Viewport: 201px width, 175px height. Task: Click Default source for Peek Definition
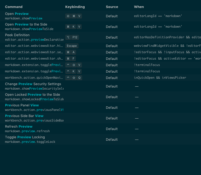(x=112, y=37)
